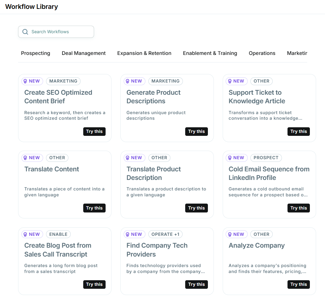Image resolution: width=325 pixels, height=297 pixels.
Task: Click the ENABLE tag on Create Blog Post card
Action: click(58, 234)
